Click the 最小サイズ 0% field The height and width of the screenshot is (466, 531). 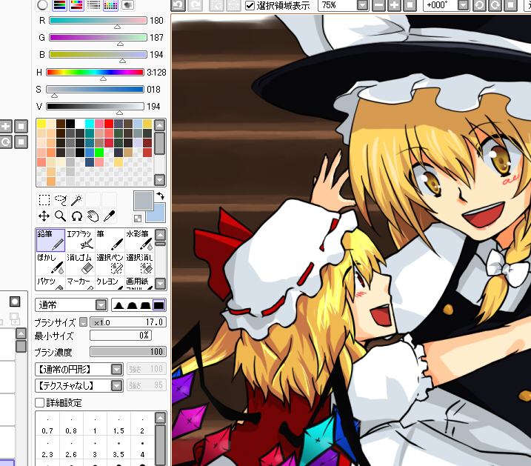point(121,336)
